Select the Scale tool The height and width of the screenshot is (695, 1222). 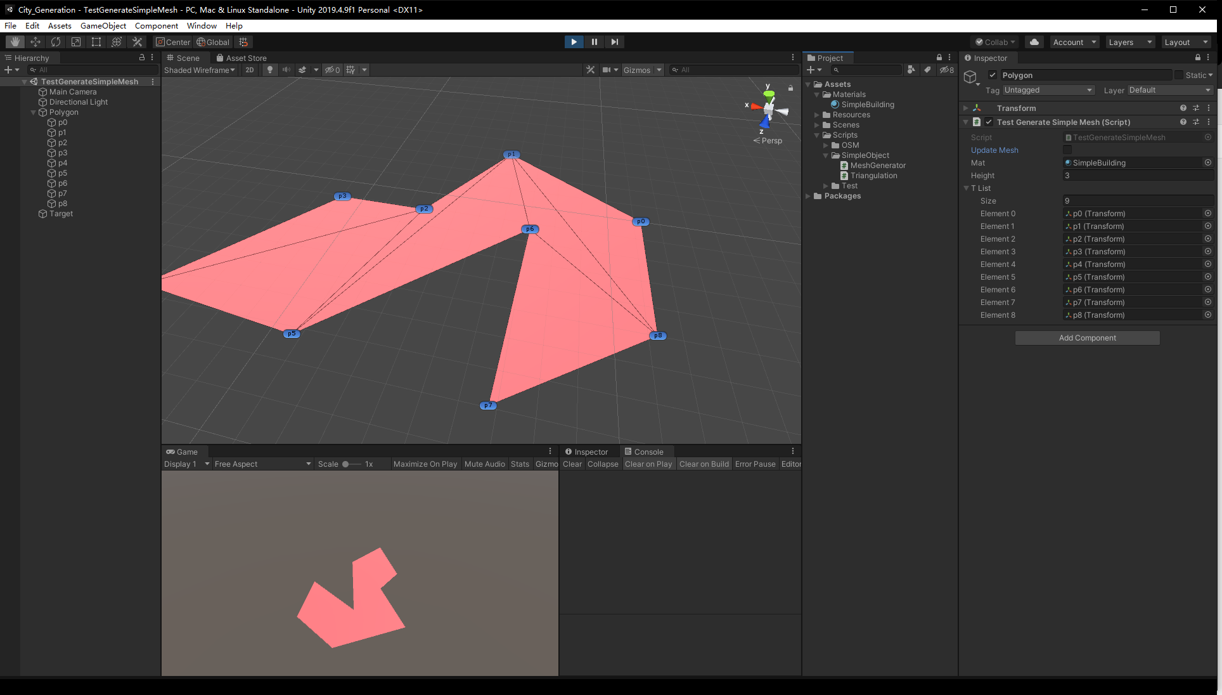click(76, 42)
